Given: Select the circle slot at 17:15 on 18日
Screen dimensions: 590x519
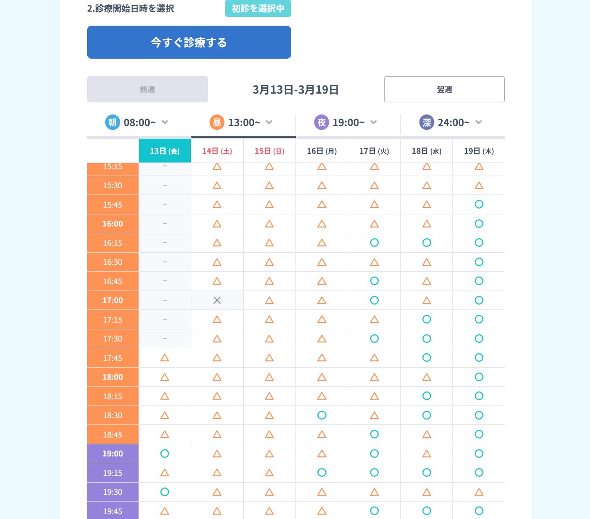Looking at the screenshot, I should click(426, 319).
